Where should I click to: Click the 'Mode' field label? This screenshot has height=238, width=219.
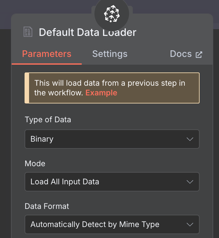(x=35, y=164)
